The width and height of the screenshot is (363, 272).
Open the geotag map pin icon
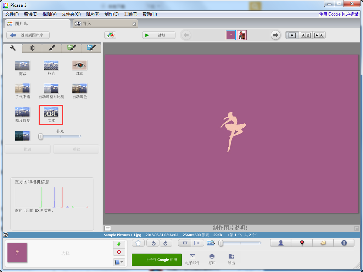302,243
